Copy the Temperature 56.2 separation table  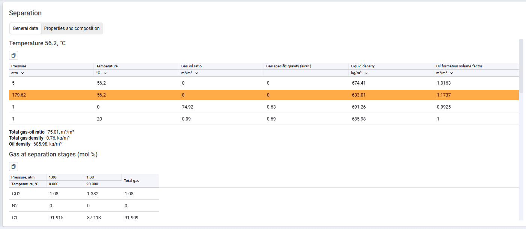click(x=14, y=56)
